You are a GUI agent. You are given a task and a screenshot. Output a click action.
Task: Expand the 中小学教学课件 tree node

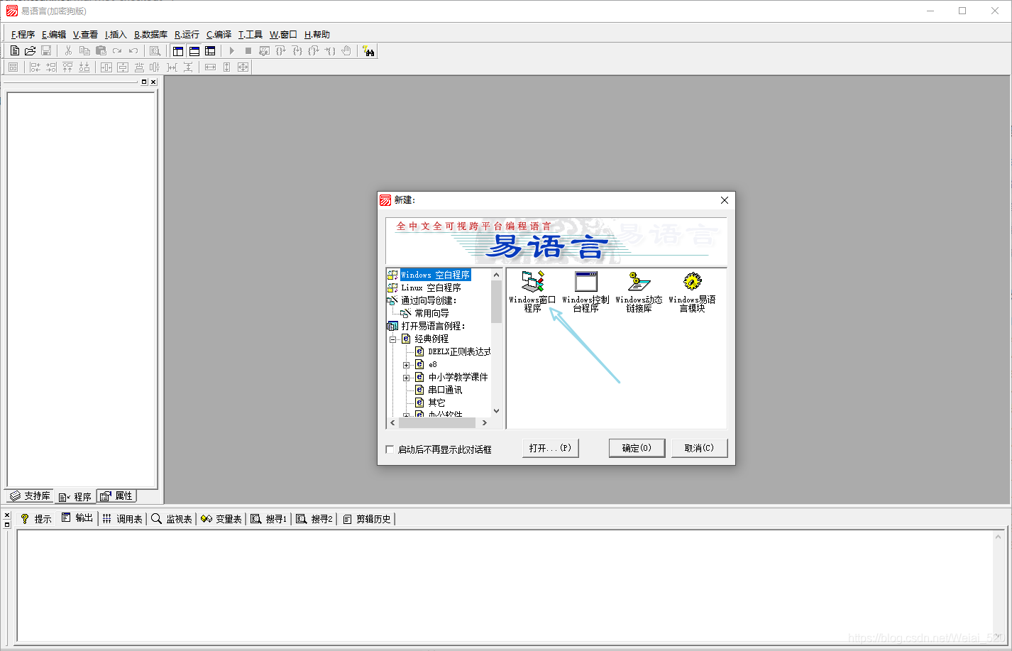[406, 378]
